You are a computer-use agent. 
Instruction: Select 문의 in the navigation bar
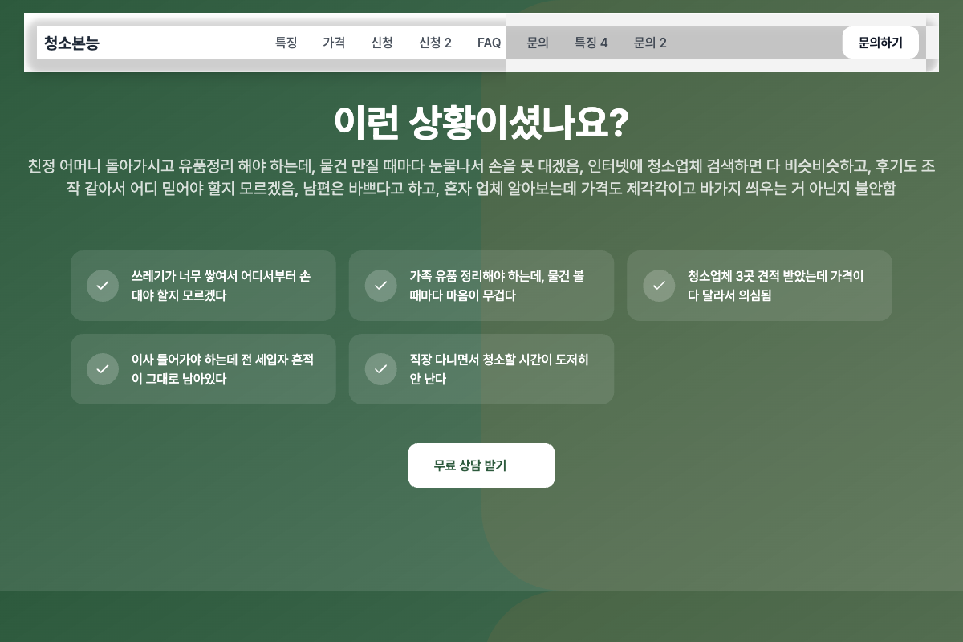click(538, 43)
